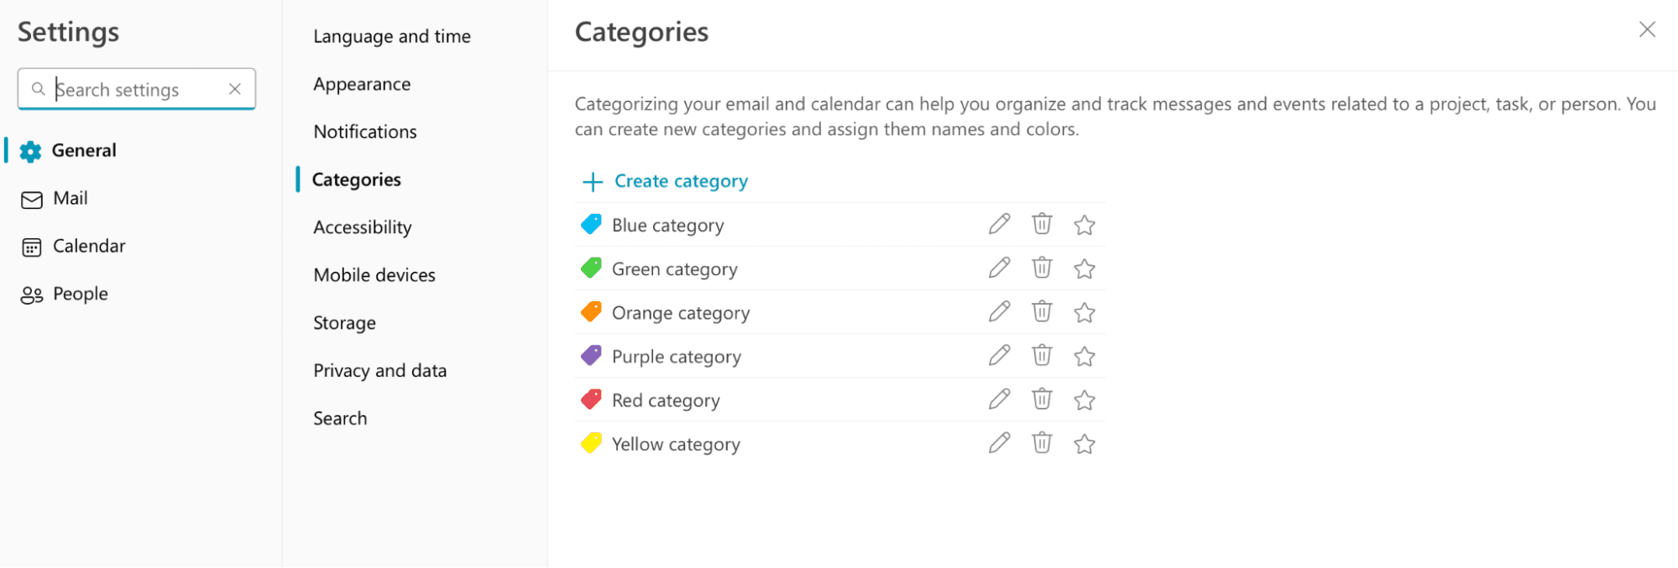The height and width of the screenshot is (568, 1678).
Task: Open Calendar settings via the calendar icon
Action: pyautogui.click(x=31, y=246)
